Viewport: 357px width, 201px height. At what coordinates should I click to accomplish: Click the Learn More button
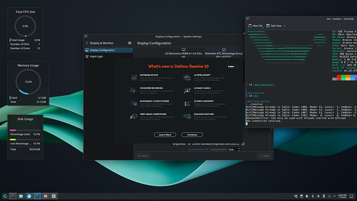point(165,135)
